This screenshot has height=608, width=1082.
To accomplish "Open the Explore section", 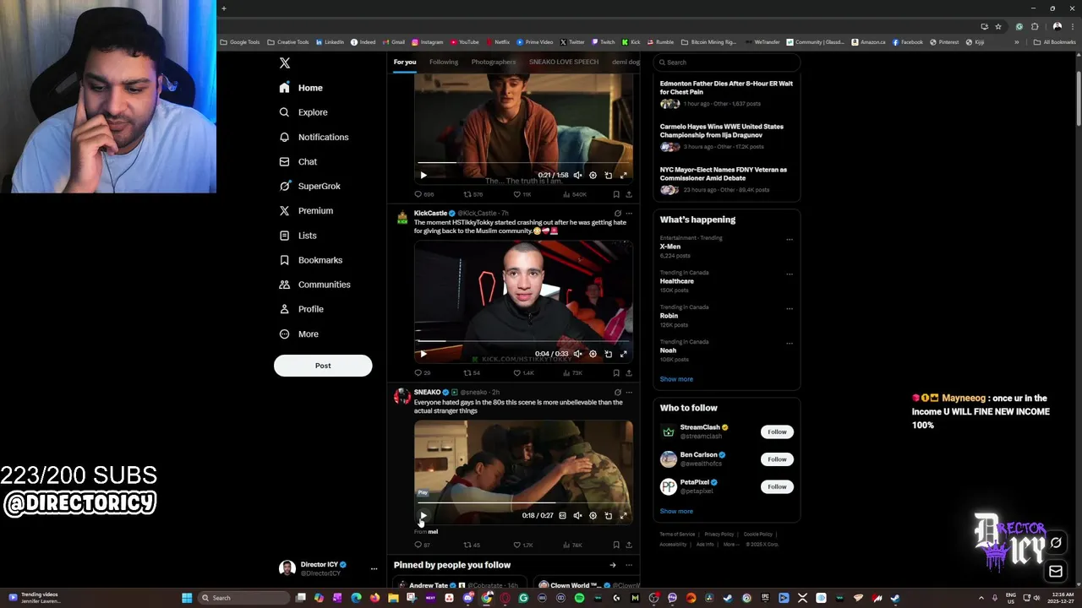I will 303,112.
